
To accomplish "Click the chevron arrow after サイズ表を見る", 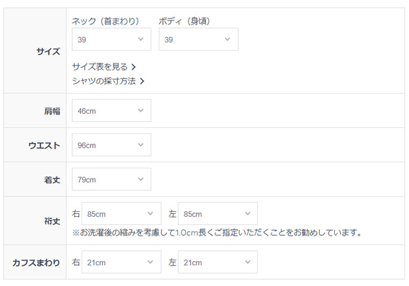I will pos(134,67).
